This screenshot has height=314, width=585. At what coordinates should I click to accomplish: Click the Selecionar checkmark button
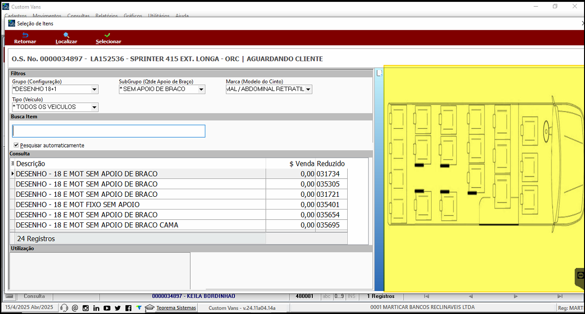coord(108,38)
